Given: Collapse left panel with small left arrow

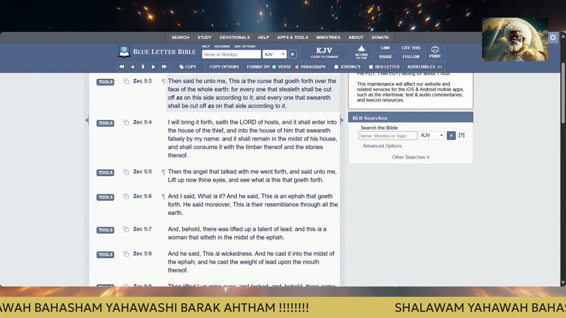Looking at the screenshot, I should click(x=87, y=120).
